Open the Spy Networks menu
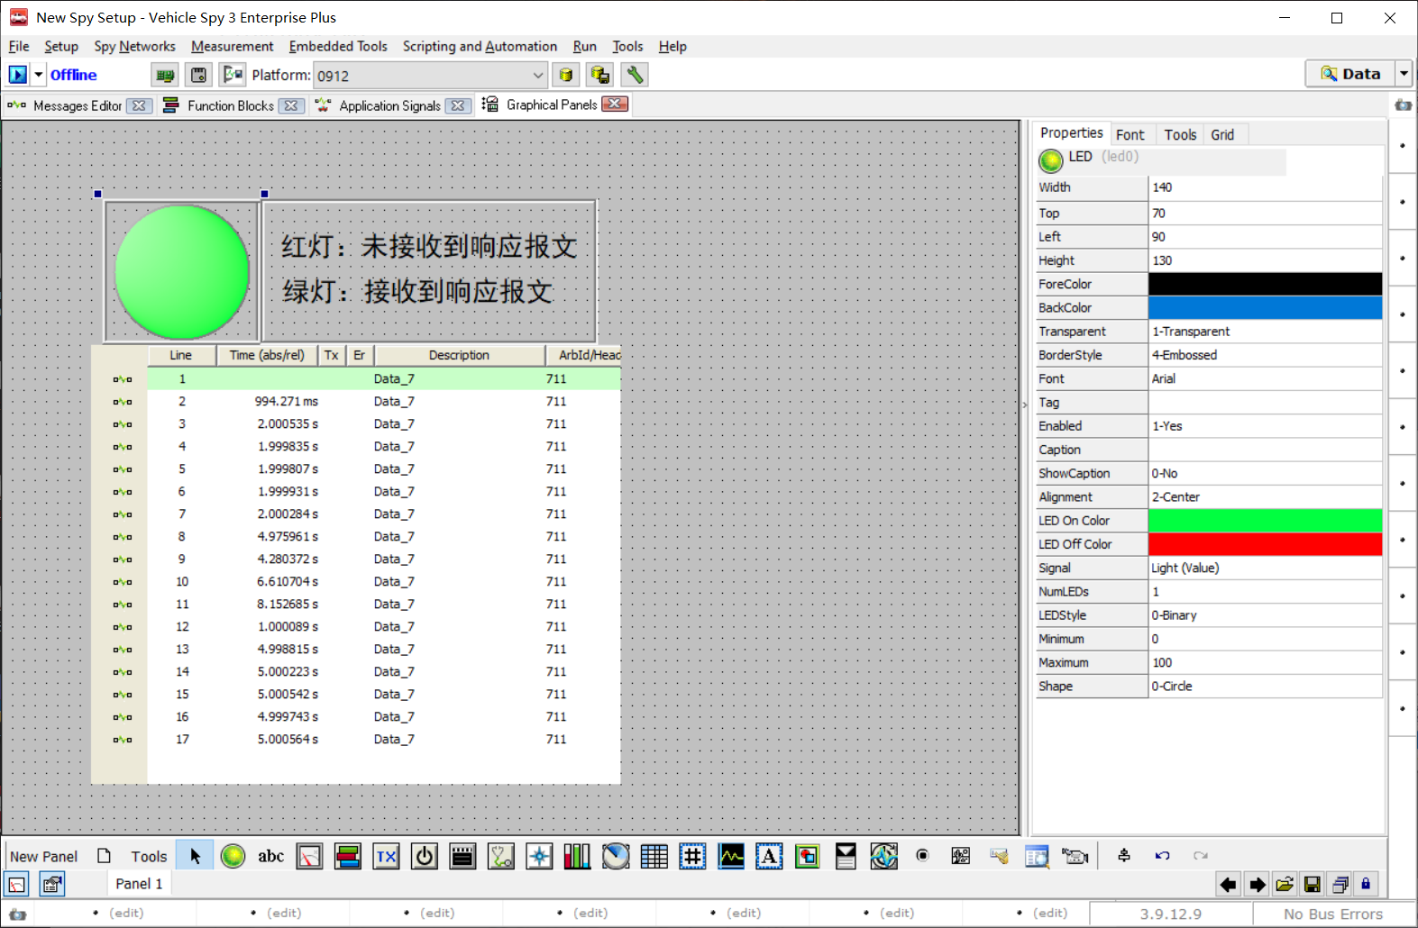 (x=134, y=46)
